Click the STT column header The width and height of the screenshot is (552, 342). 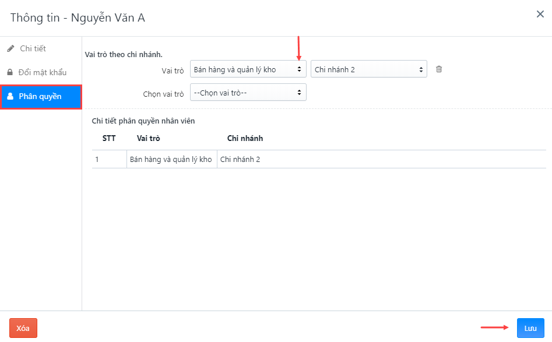[x=109, y=138]
